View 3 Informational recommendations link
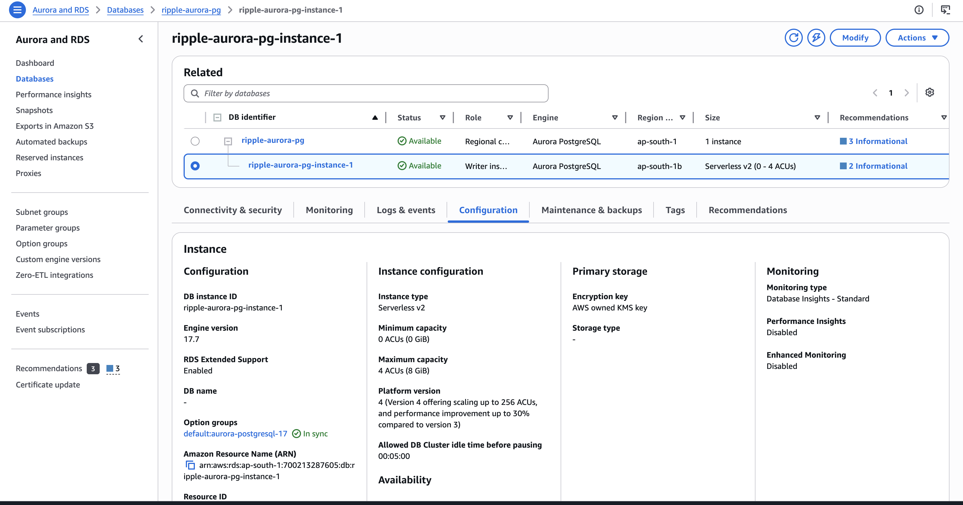This screenshot has width=963, height=505. click(878, 141)
